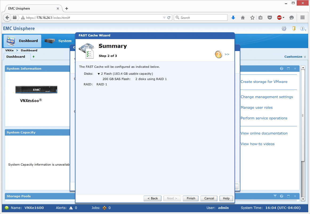The height and width of the screenshot is (214, 310).
Task: Open the ABP dropdown arrow
Action: point(284,18)
